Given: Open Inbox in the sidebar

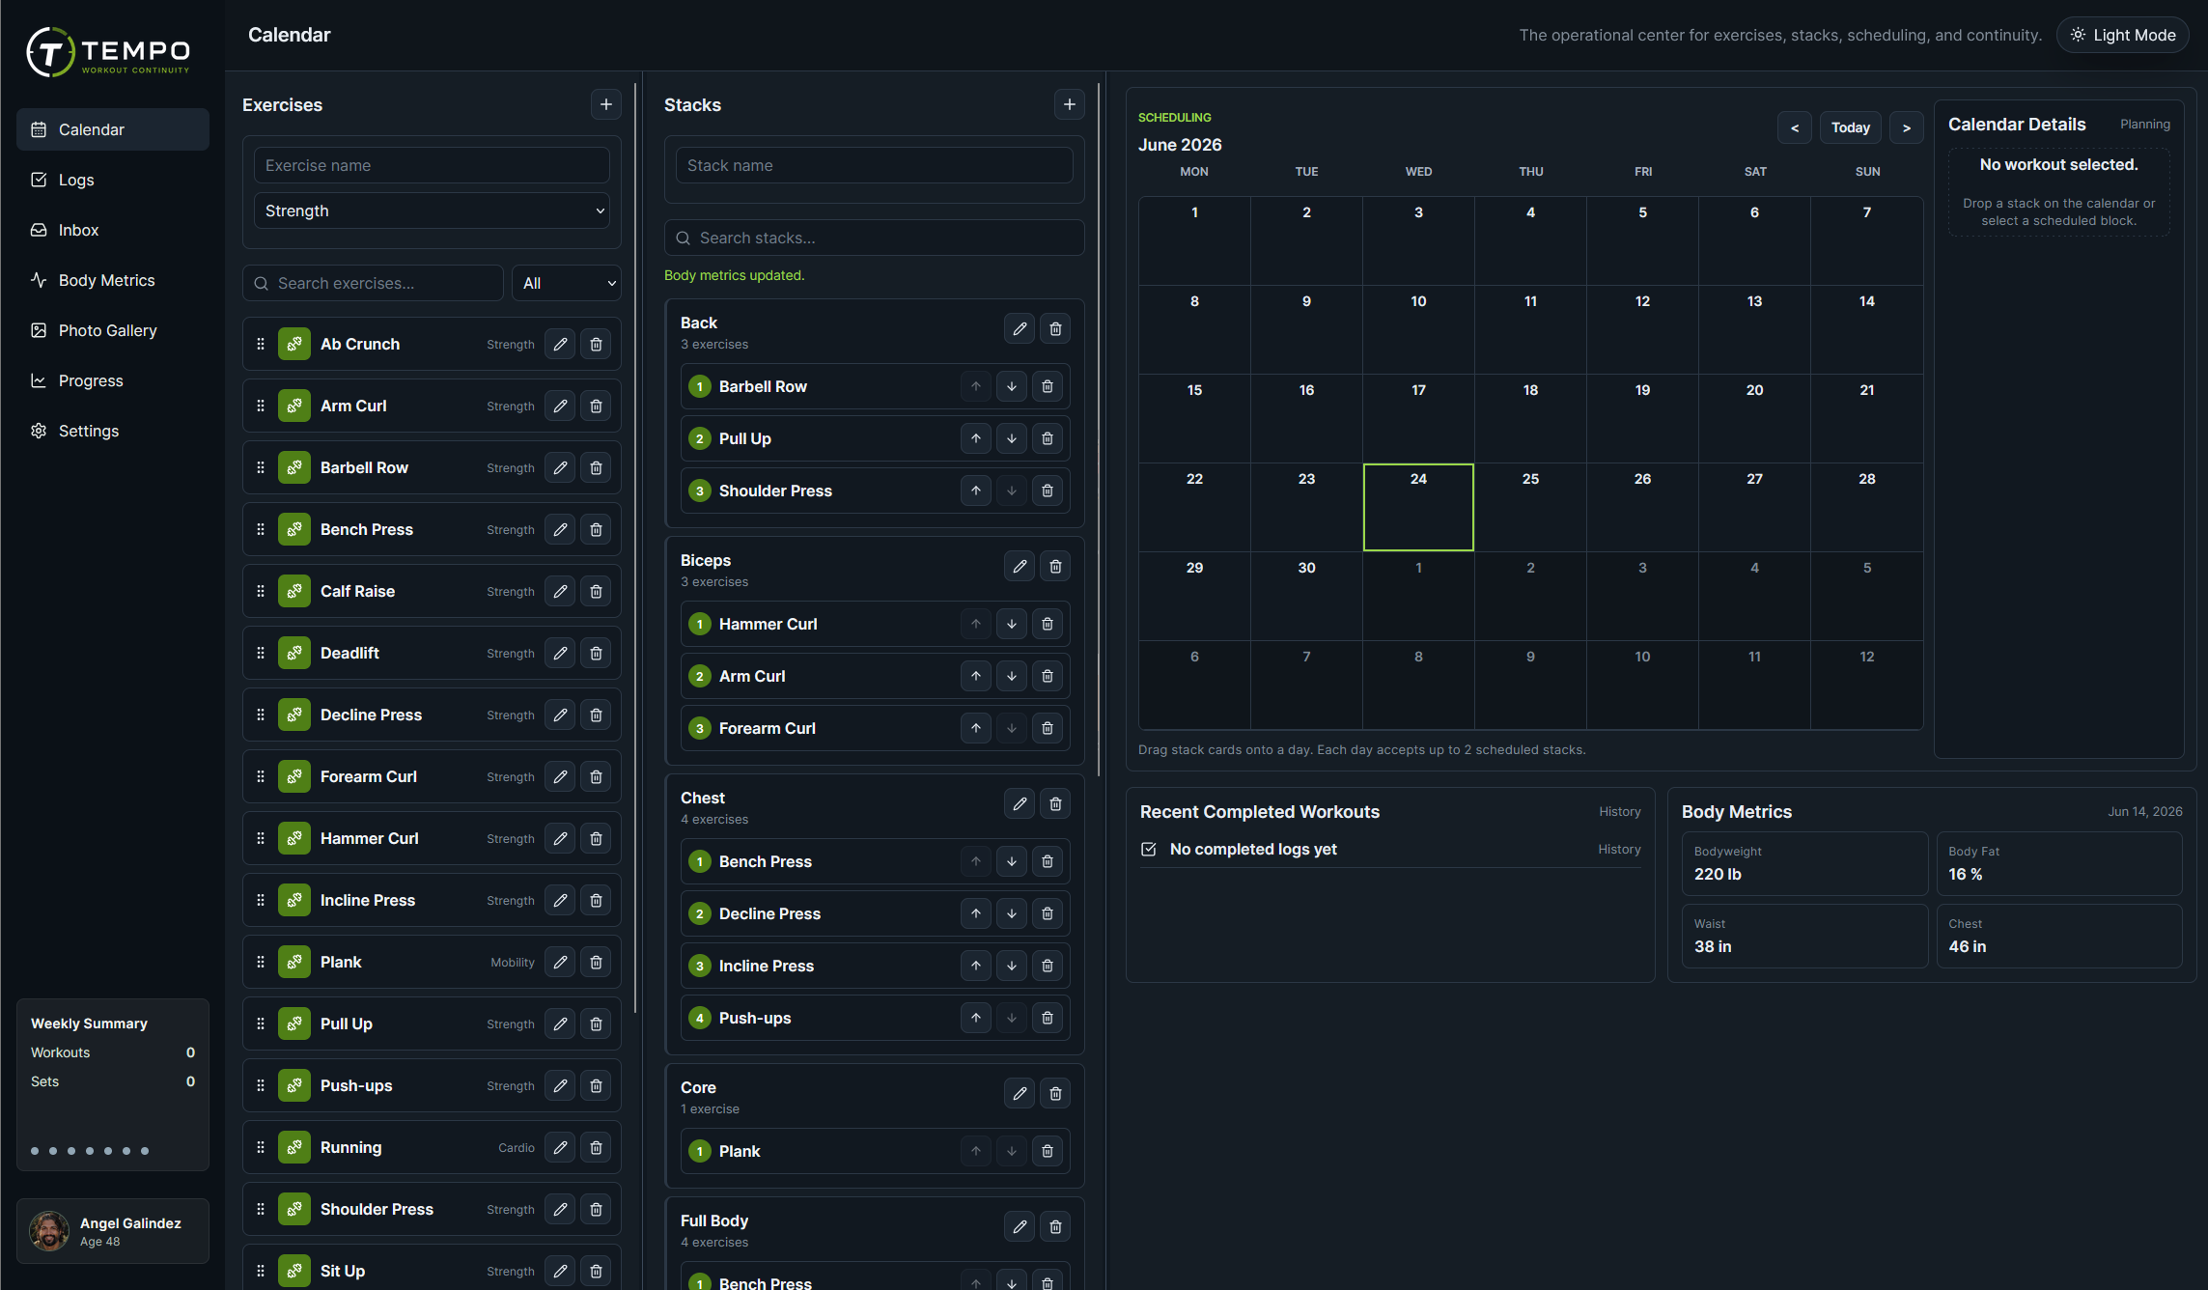Looking at the screenshot, I should click(x=113, y=230).
